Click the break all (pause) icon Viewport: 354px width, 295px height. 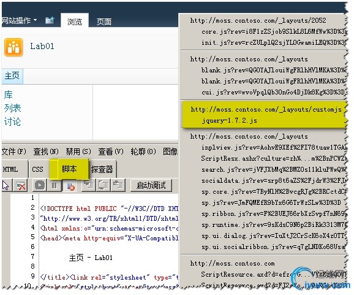pyautogui.click(x=54, y=186)
